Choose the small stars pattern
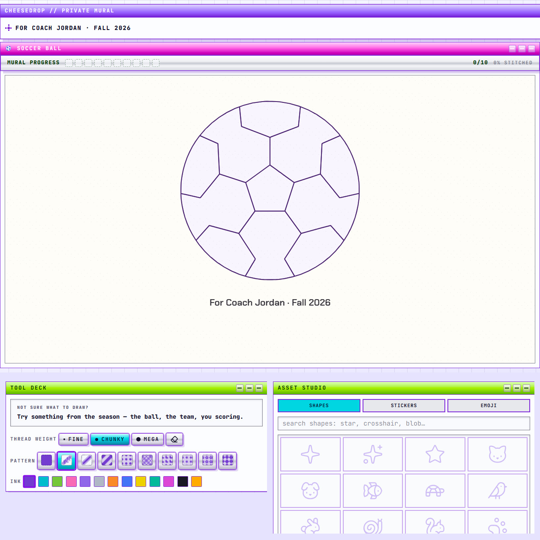Viewport: 540px width, 540px height. (x=187, y=461)
